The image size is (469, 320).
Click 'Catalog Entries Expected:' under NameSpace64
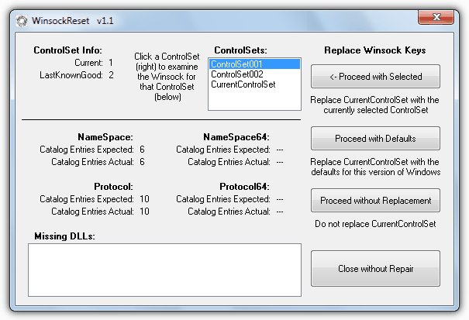[223, 150]
